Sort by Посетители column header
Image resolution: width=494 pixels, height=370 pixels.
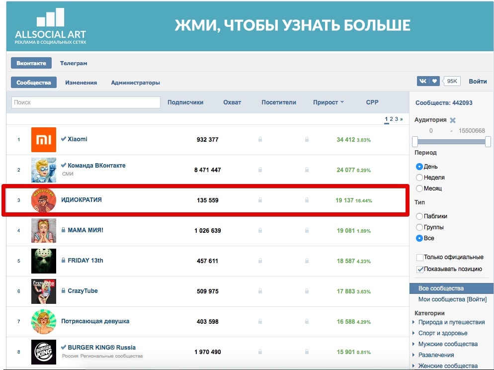tap(279, 102)
